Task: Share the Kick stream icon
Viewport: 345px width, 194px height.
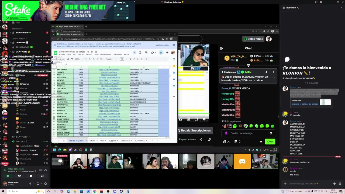Action: 201,139
